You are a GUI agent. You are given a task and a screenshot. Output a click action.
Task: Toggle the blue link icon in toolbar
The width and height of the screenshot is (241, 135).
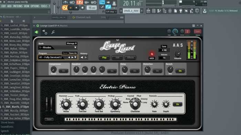coord(108,7)
